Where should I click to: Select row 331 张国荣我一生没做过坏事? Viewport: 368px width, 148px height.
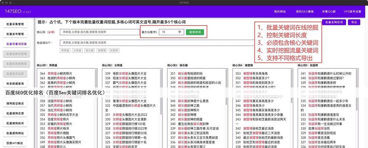(321, 124)
